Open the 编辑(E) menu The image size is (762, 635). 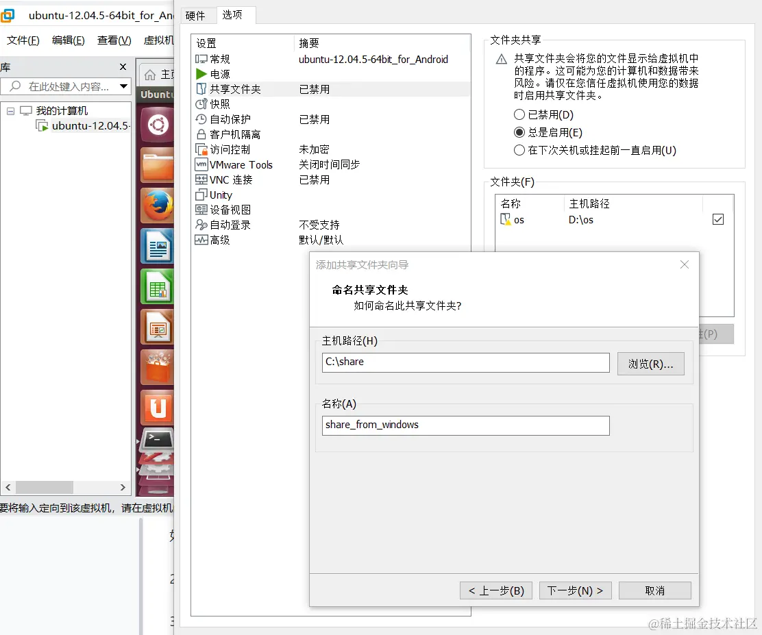[x=68, y=40]
